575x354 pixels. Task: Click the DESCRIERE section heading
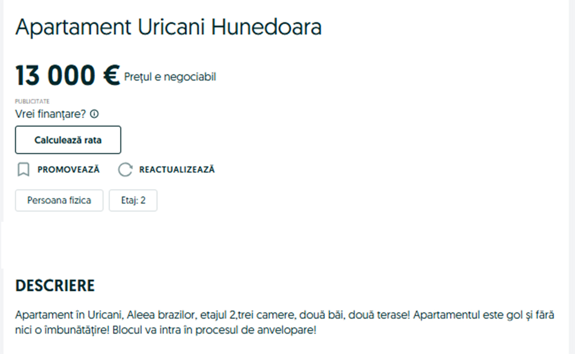point(55,286)
